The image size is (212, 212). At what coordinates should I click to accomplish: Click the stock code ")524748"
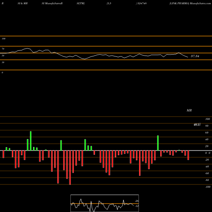coord(141,3)
